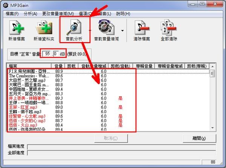Maximize the MP3Gain window
The width and height of the screenshot is (226, 168).
pos(202,4)
